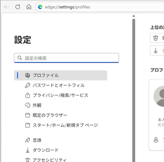Click the person icon below the avatar
Image resolution: width=164 pixels, height=162 pixels.
[156, 140]
